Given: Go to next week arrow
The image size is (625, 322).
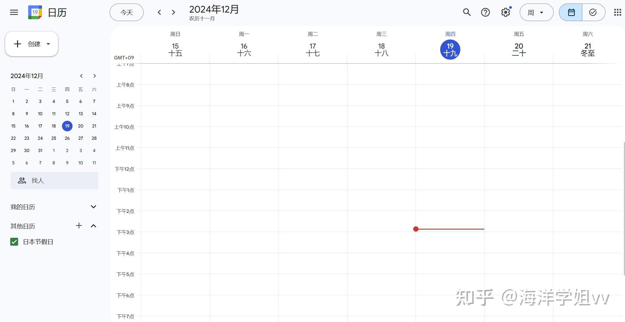Looking at the screenshot, I should 173,12.
